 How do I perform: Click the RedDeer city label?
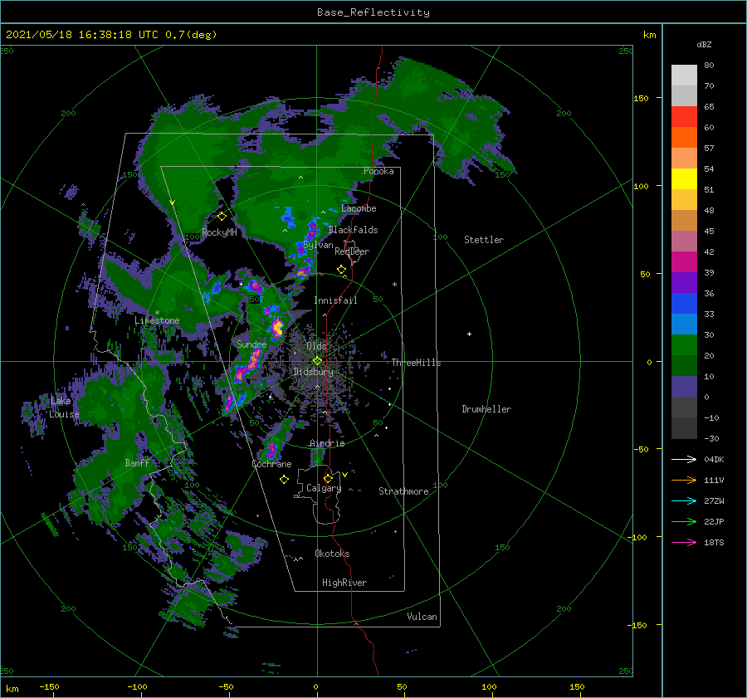[352, 251]
